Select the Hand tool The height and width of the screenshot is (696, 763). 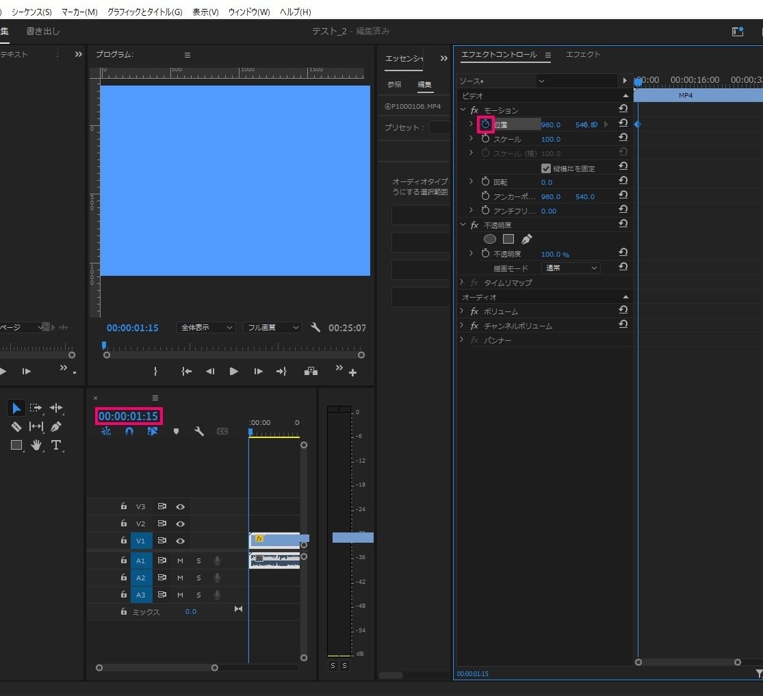point(36,445)
